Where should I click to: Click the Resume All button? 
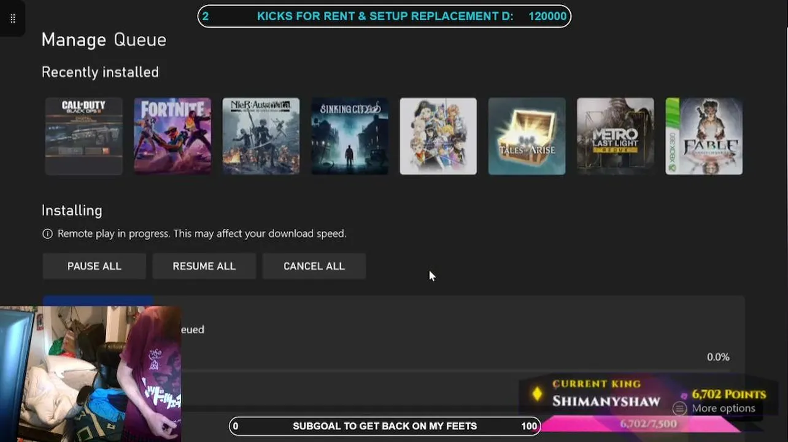tap(204, 266)
